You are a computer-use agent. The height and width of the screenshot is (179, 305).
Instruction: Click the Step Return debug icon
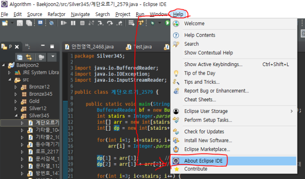tap(119, 23)
